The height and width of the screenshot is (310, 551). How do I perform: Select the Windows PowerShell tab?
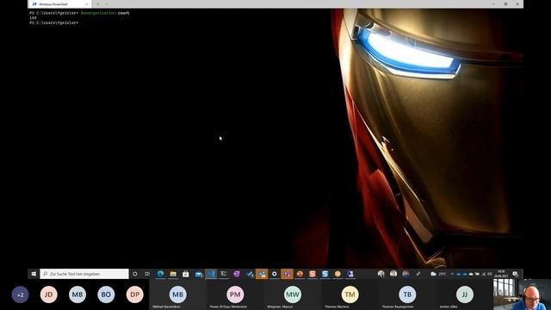(x=59, y=4)
